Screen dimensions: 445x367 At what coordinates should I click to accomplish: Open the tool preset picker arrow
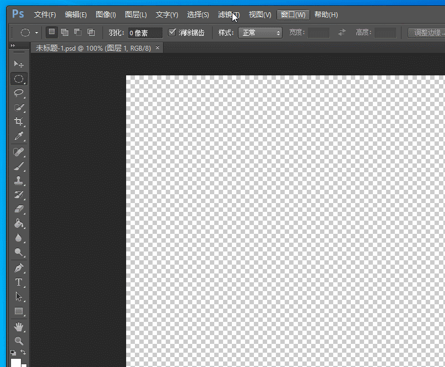[36, 32]
